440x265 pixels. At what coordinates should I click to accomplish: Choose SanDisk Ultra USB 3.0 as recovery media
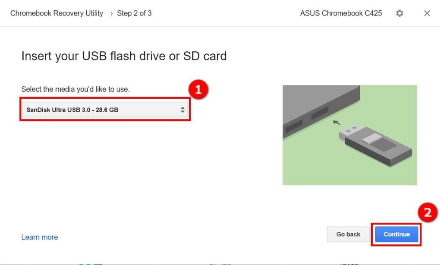(x=104, y=109)
